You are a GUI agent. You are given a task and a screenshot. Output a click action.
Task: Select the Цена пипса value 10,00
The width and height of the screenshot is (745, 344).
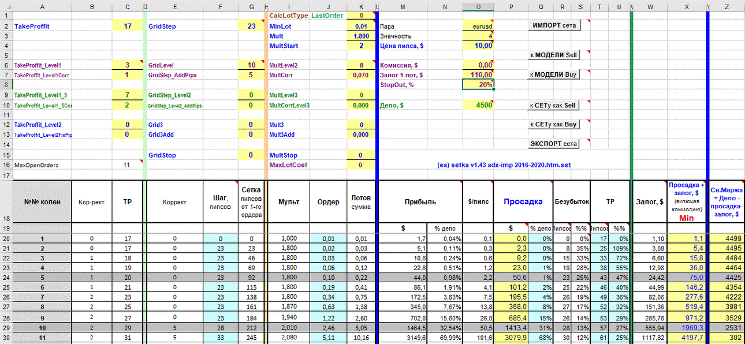tap(478, 46)
